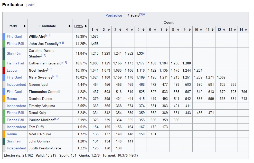Sort by Count 10 column arrows
254x163 pixels.
click(x=201, y=30)
